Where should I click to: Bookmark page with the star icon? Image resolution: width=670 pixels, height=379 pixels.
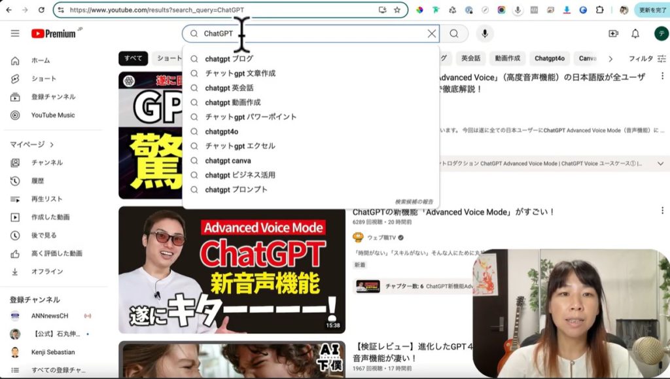(397, 10)
